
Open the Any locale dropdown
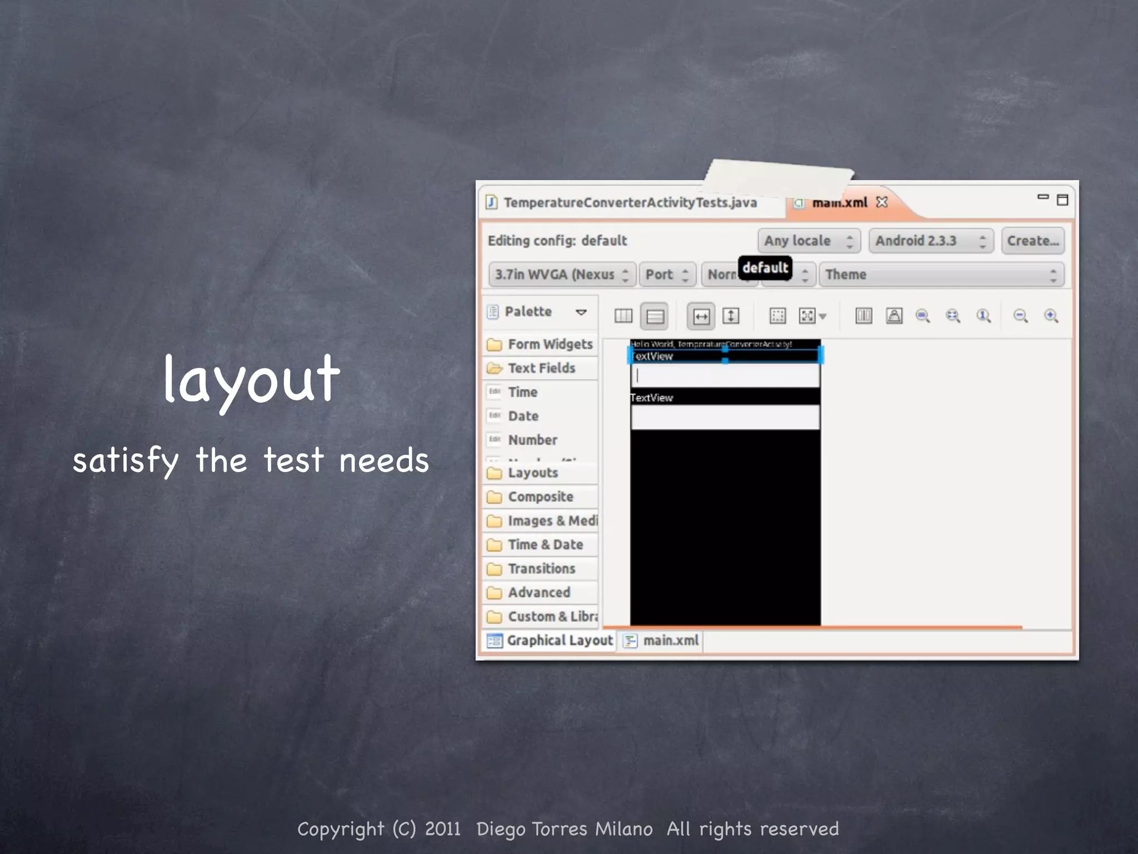tap(808, 241)
